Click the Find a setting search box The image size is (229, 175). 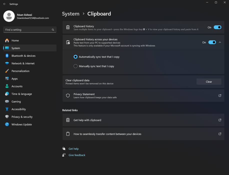(x=30, y=29)
